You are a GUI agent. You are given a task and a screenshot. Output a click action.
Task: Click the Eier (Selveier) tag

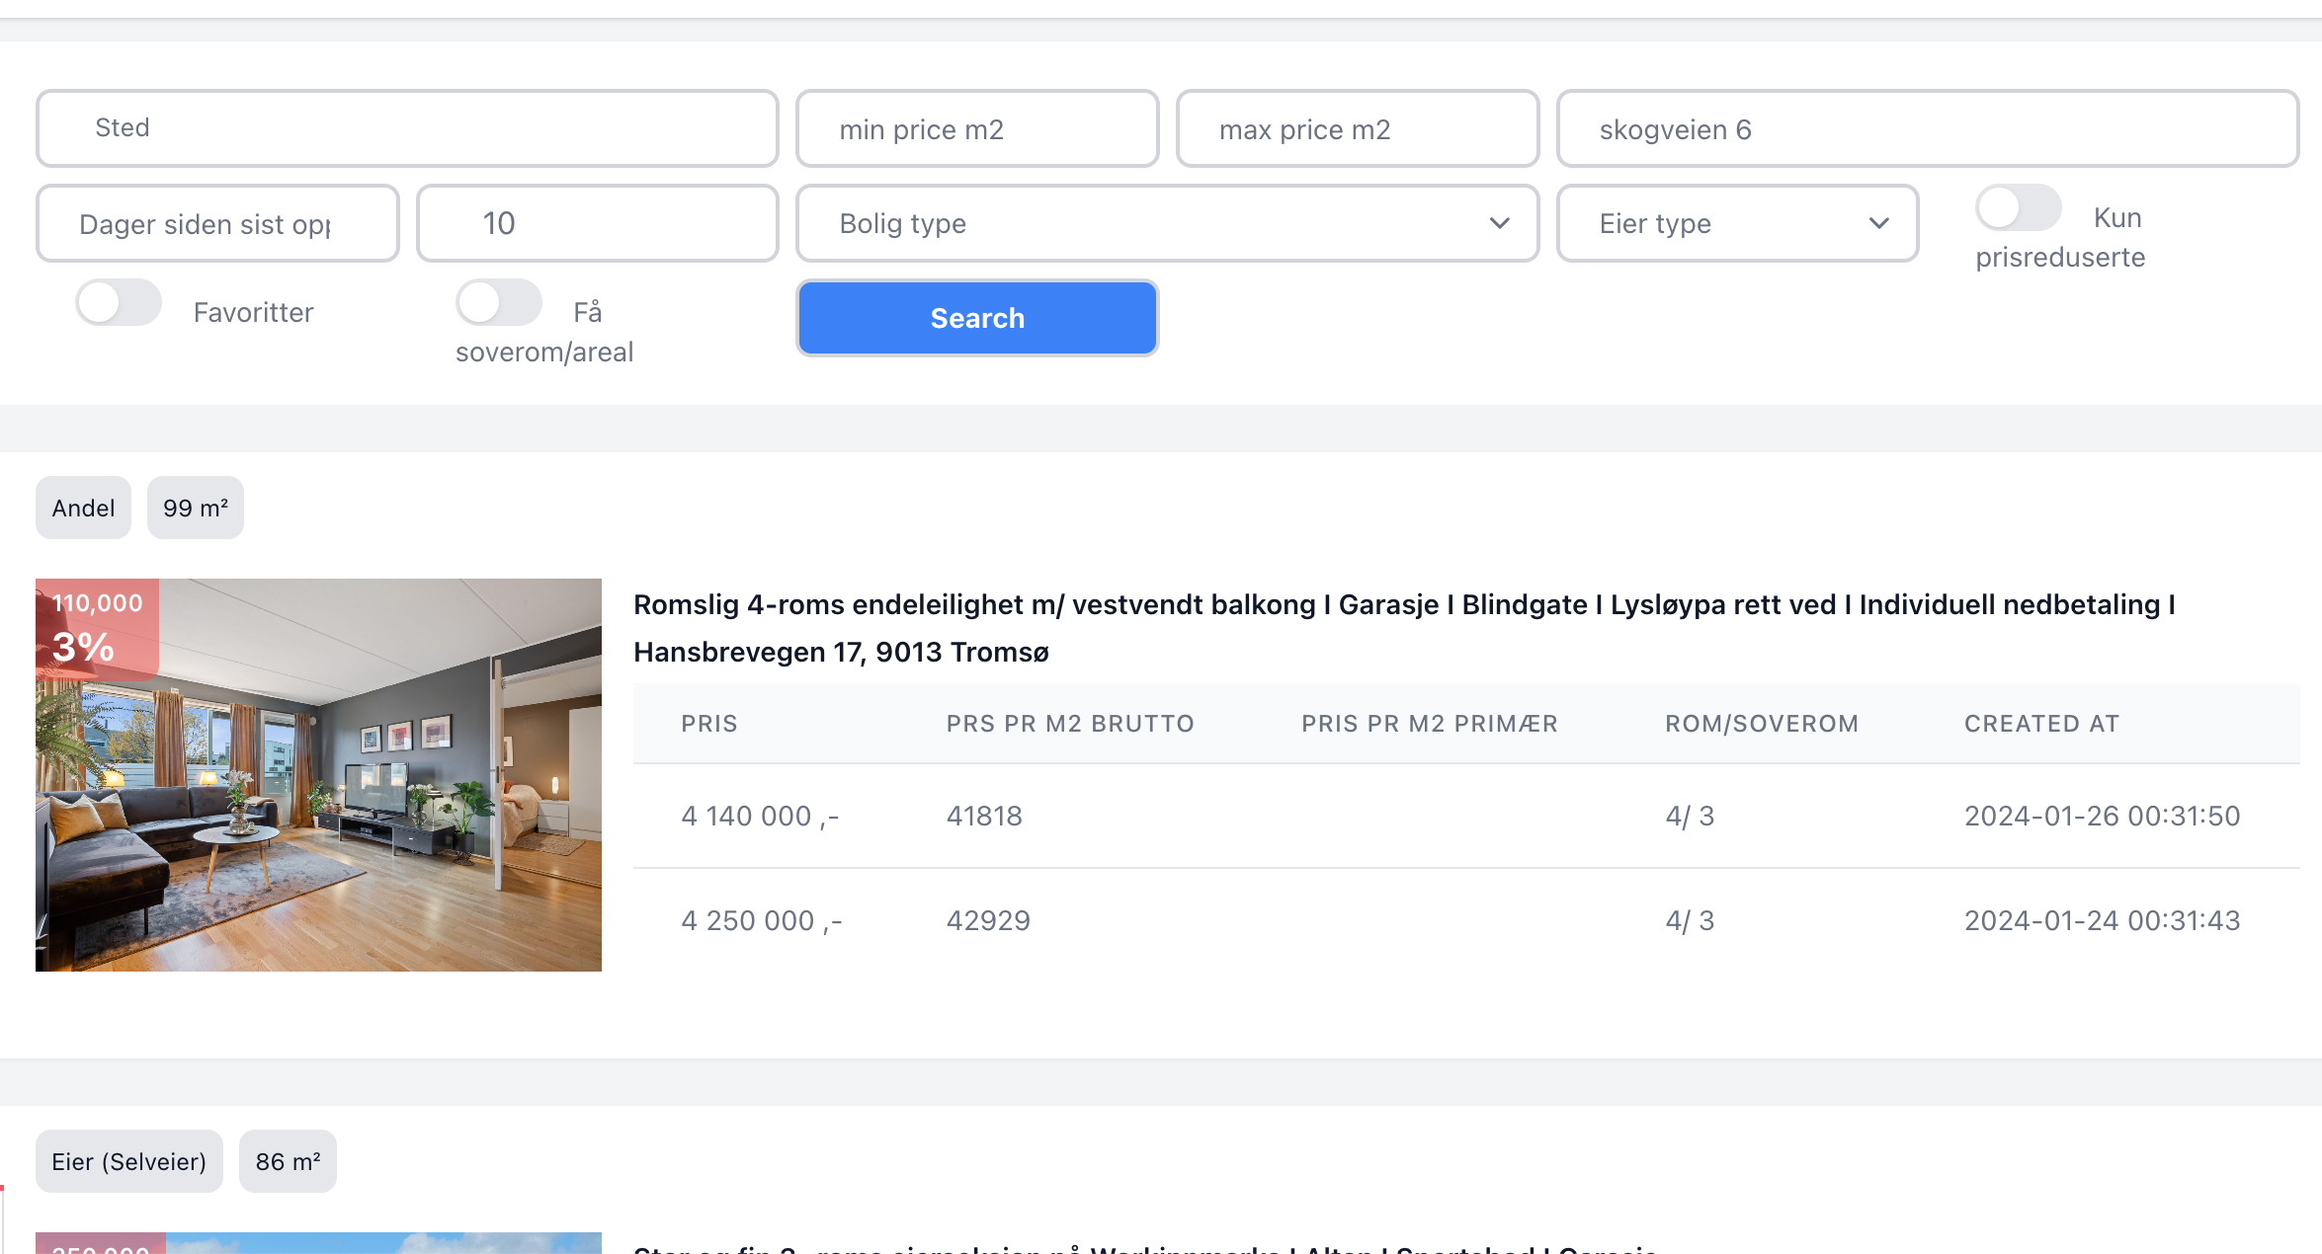click(128, 1162)
